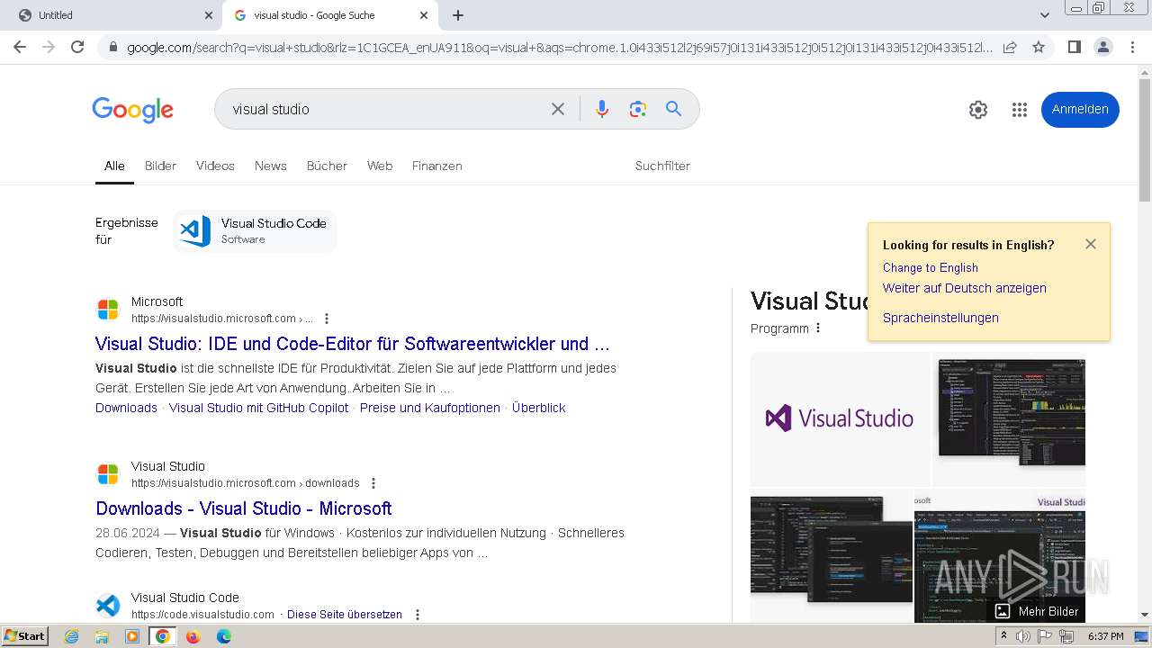This screenshot has height=648, width=1152.
Task: Open Google quick settings gear
Action: (978, 110)
